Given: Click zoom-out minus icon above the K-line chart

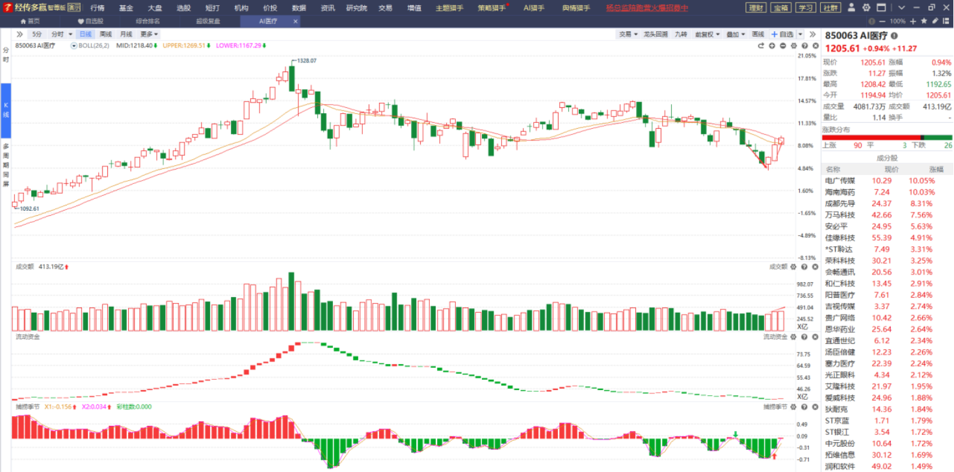Looking at the screenshot, I should point(783,46).
